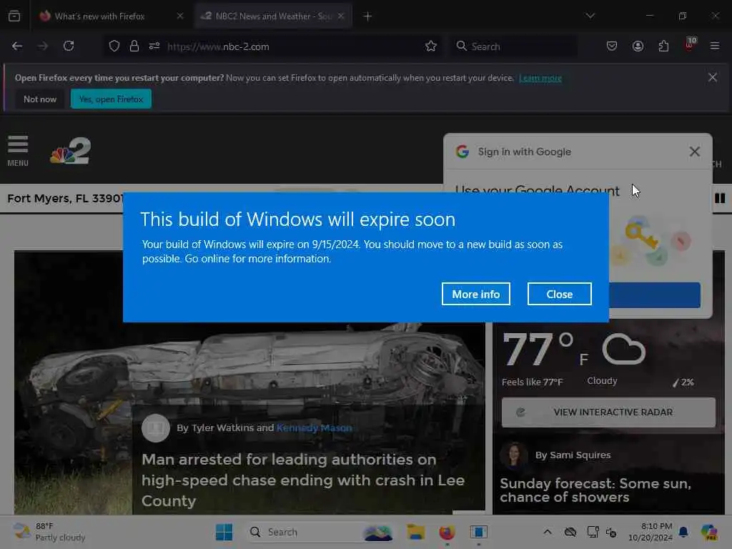Dismiss the Firefox startup notification bar
732x549 pixels.
pyautogui.click(x=713, y=77)
